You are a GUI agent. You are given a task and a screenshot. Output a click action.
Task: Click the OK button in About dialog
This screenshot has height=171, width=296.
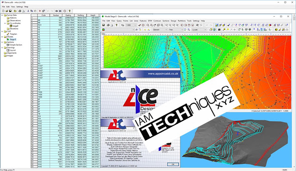coord(173,164)
